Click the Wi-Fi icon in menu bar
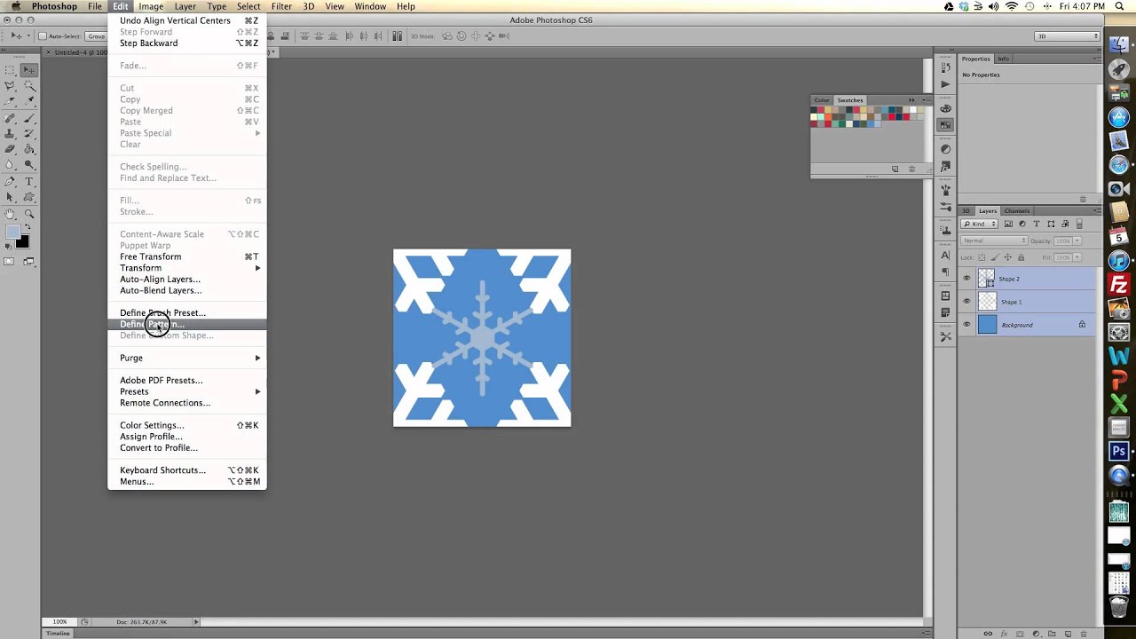This screenshot has height=639, width=1136. tap(1012, 6)
